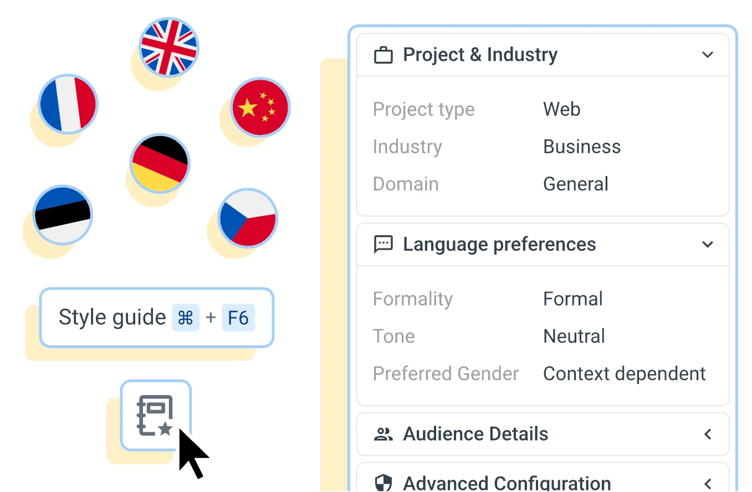This screenshot has width=752, height=492.
Task: Change the Project type value Web
Action: pos(561,109)
